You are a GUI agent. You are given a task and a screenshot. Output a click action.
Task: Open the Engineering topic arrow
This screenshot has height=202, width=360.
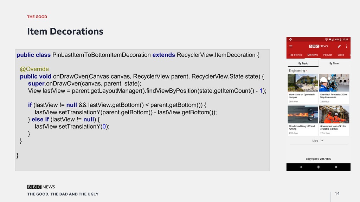coord(306,71)
